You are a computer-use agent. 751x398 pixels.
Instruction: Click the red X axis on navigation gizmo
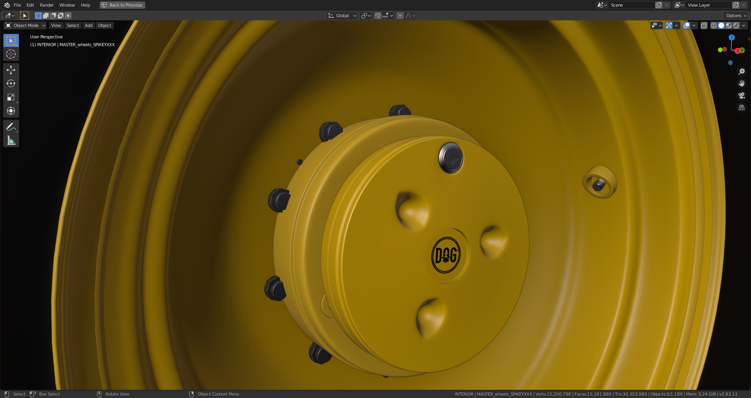pyautogui.click(x=737, y=51)
